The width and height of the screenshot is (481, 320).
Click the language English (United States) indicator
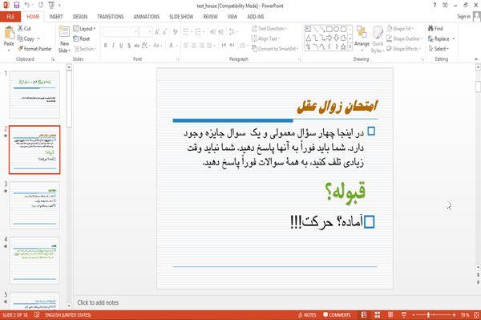point(68,314)
